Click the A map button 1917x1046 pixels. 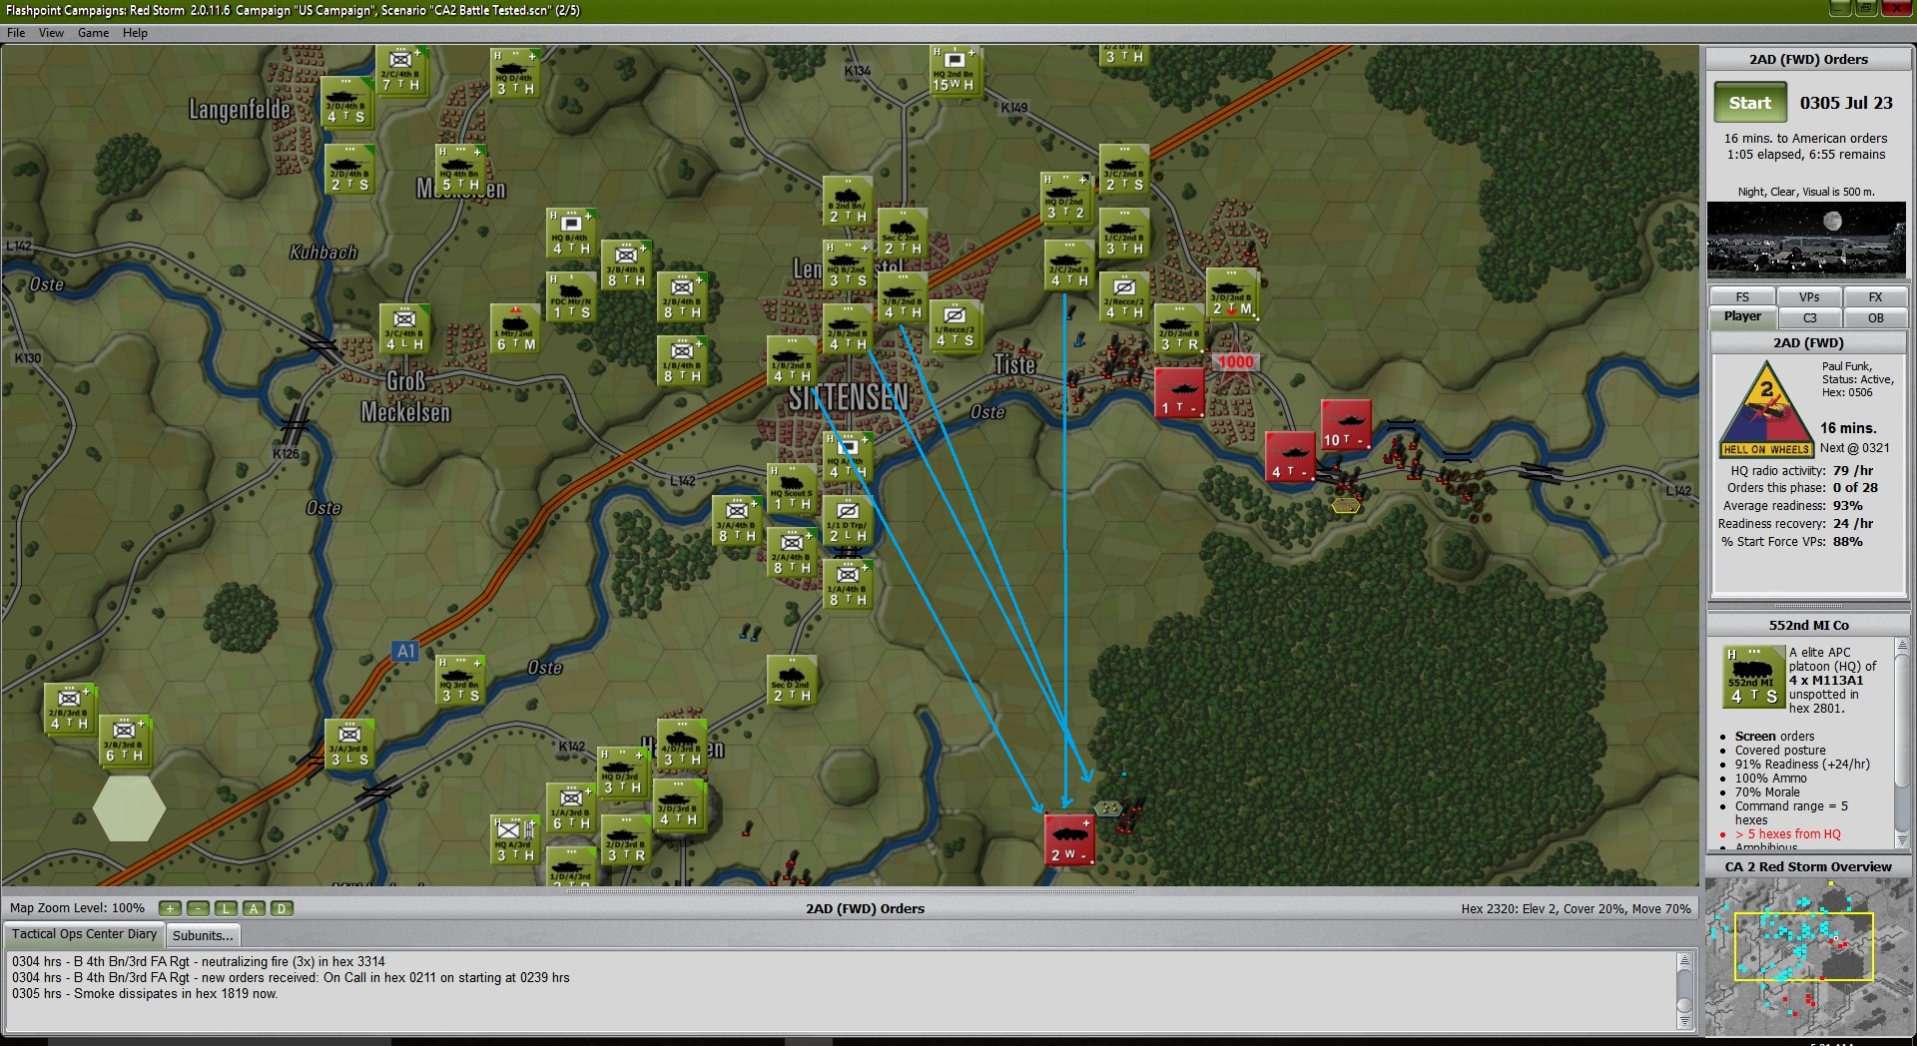pyautogui.click(x=254, y=908)
